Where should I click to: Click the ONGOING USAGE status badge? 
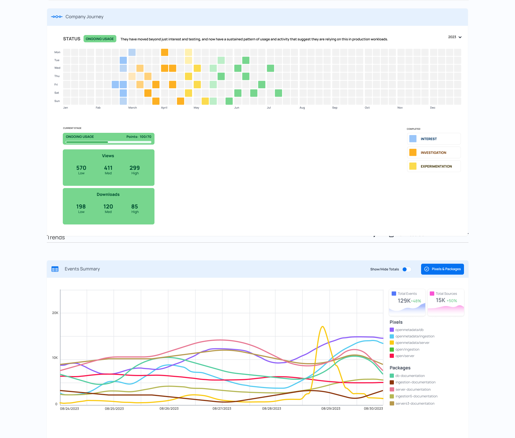100,39
